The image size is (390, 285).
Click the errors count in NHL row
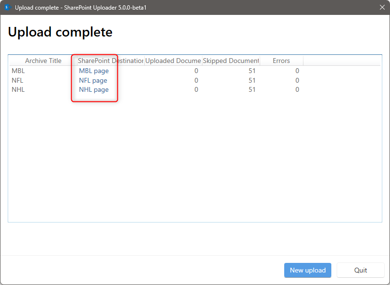pos(297,89)
